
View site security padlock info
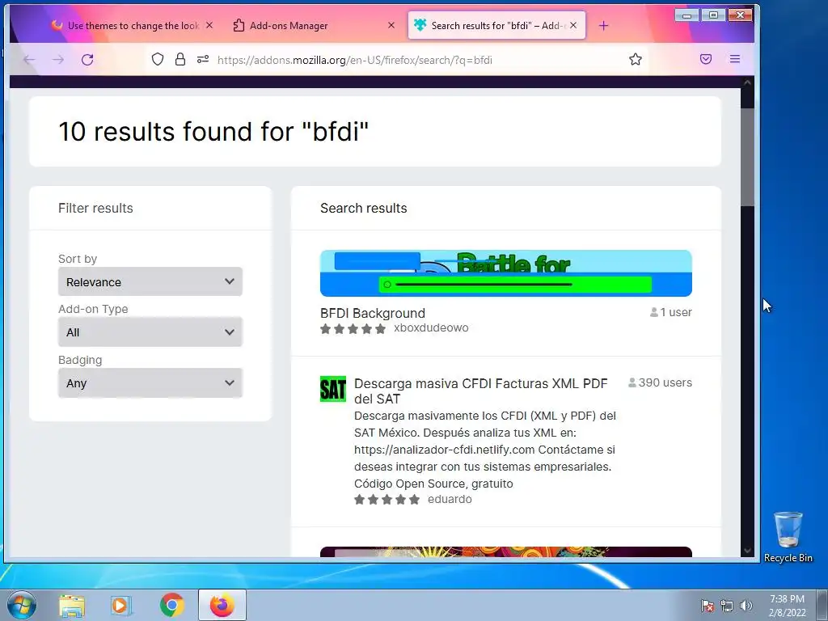click(180, 59)
